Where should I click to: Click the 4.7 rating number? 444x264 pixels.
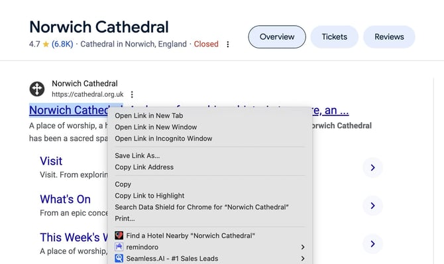tap(34, 44)
